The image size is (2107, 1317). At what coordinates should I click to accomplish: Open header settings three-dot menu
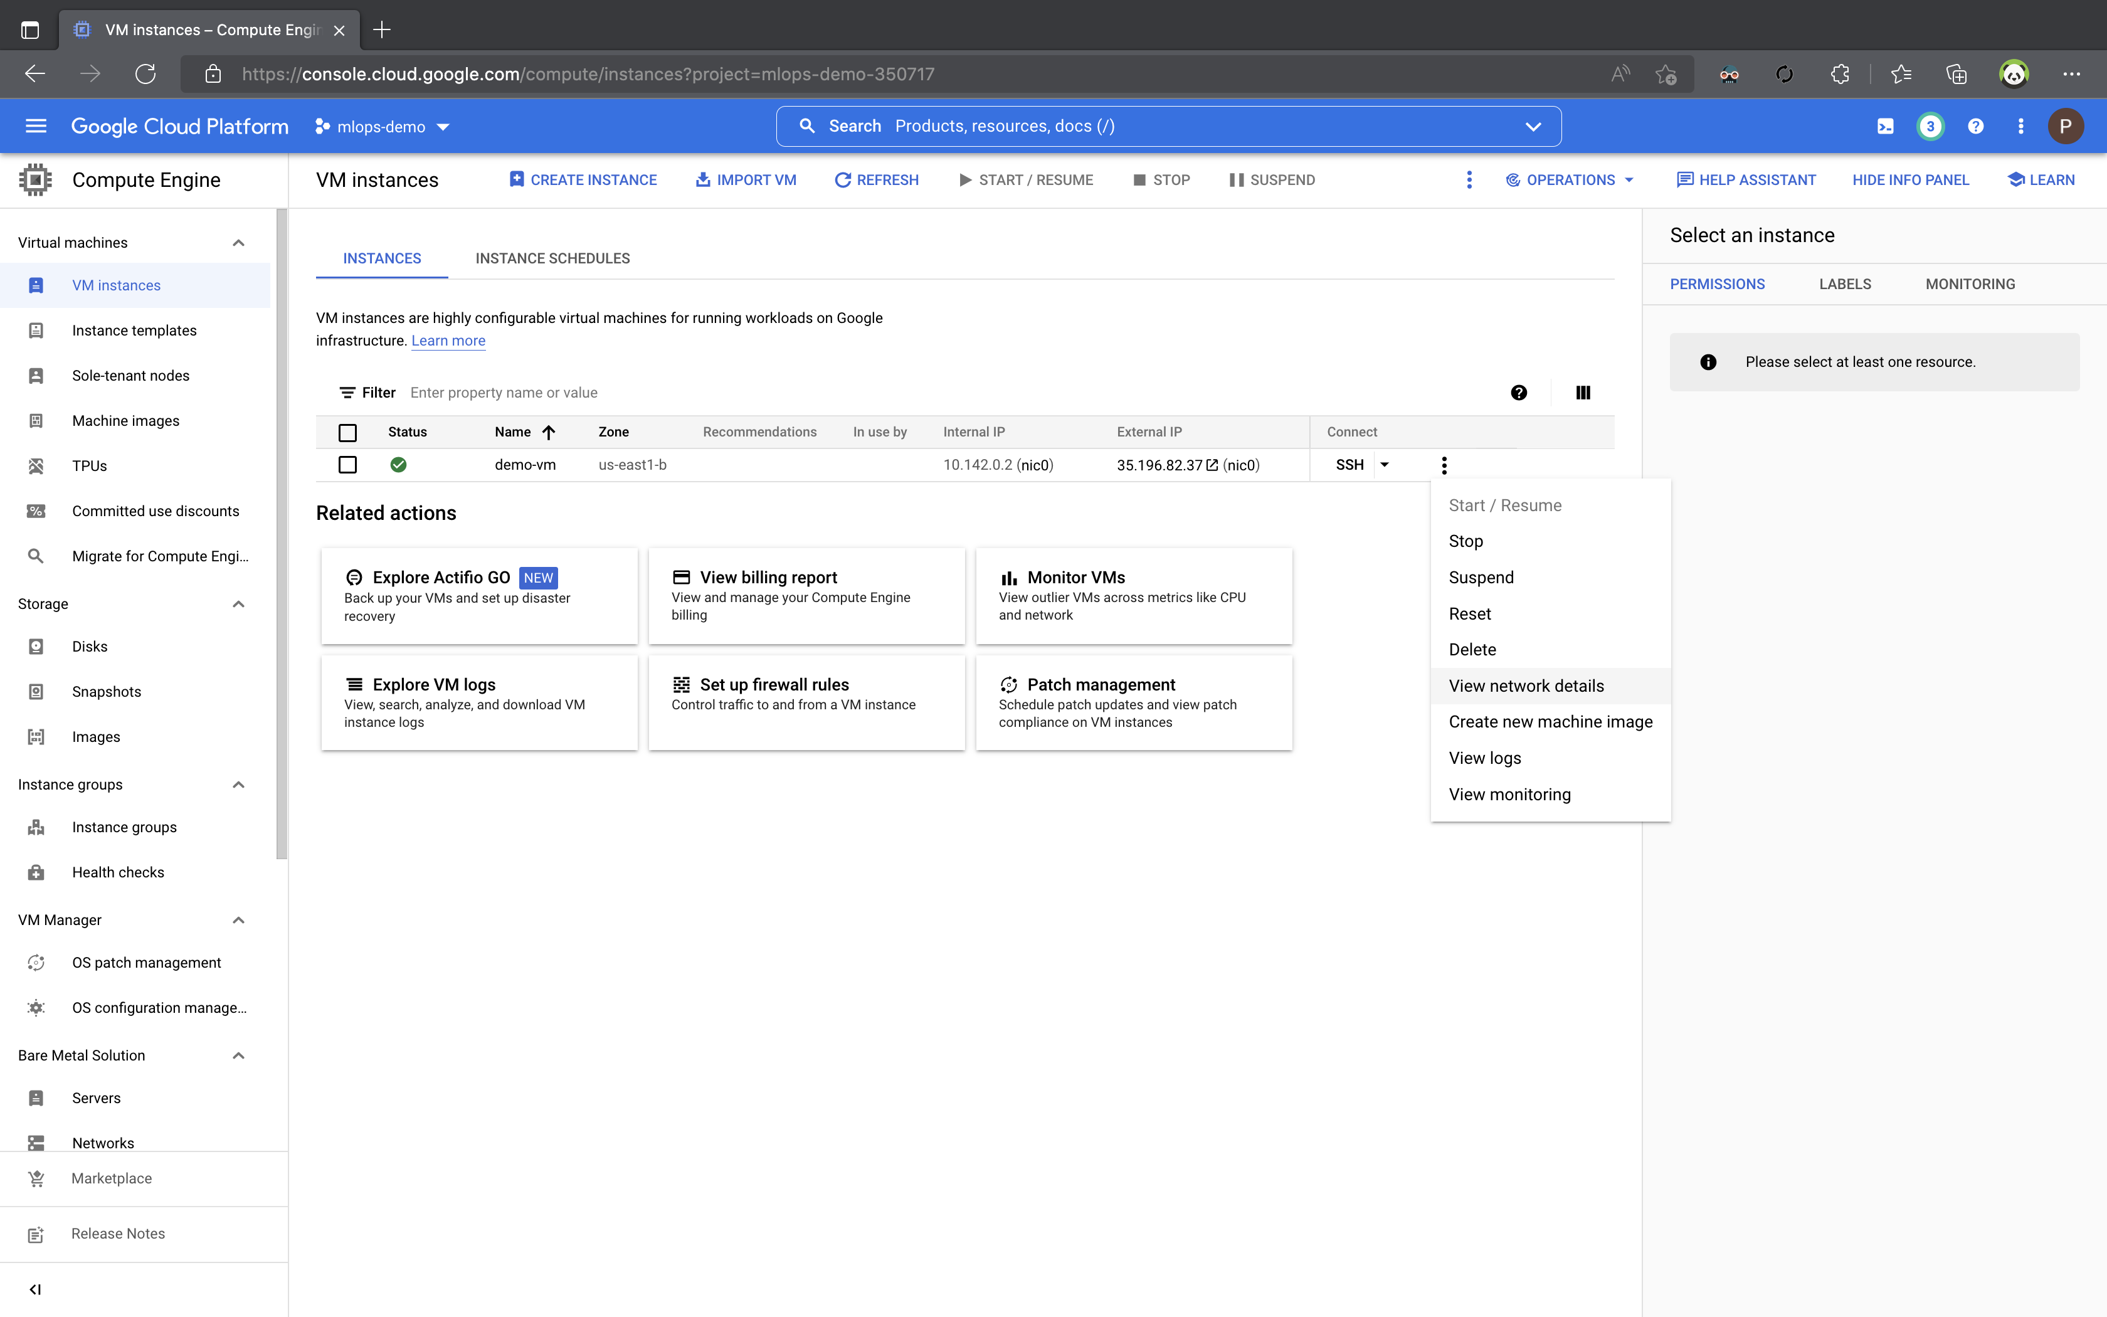(2021, 126)
